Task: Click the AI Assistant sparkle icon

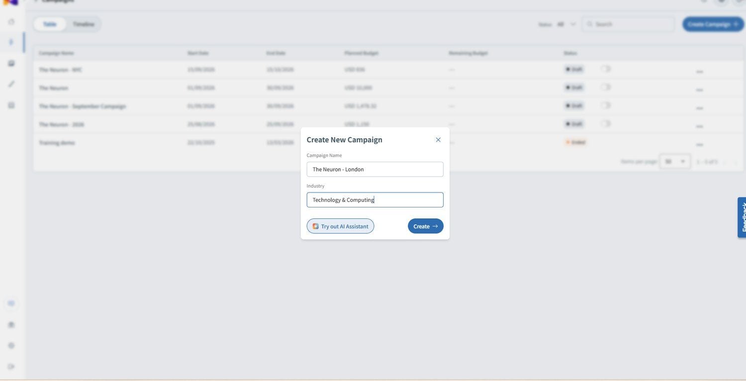Action: [316, 226]
